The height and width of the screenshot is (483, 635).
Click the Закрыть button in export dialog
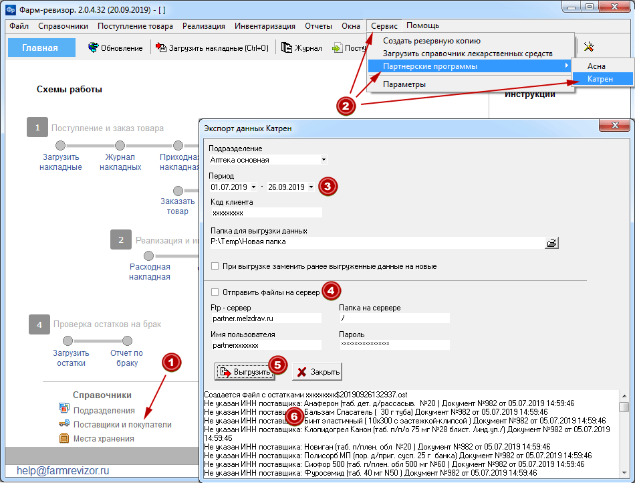coord(317,371)
